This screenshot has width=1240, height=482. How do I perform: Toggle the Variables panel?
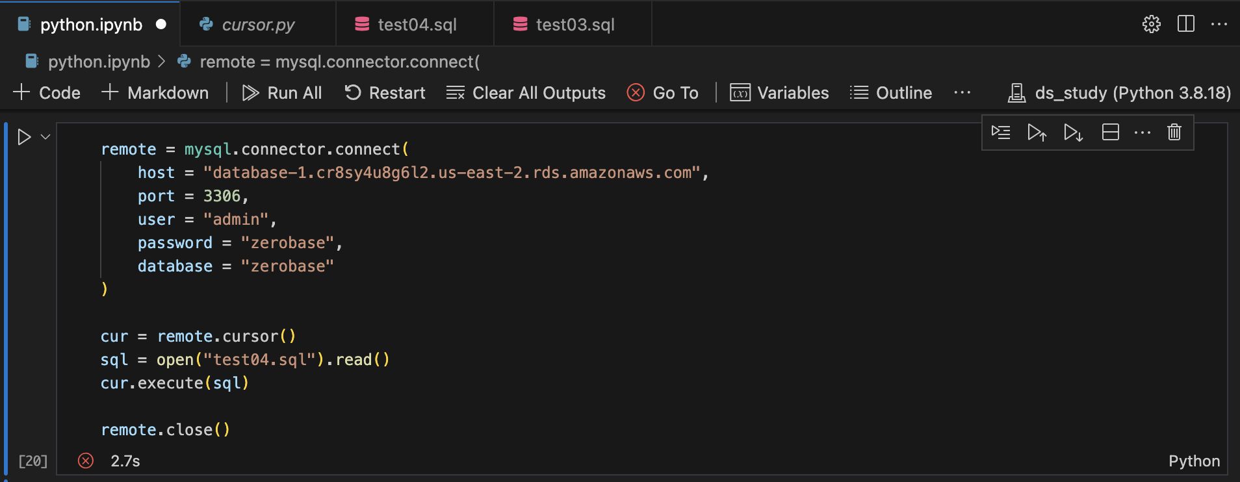tap(779, 93)
